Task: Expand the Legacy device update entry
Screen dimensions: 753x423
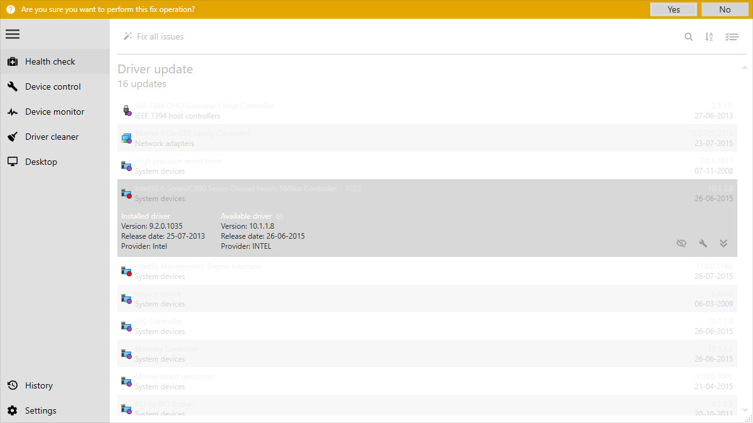Action: tap(376, 298)
